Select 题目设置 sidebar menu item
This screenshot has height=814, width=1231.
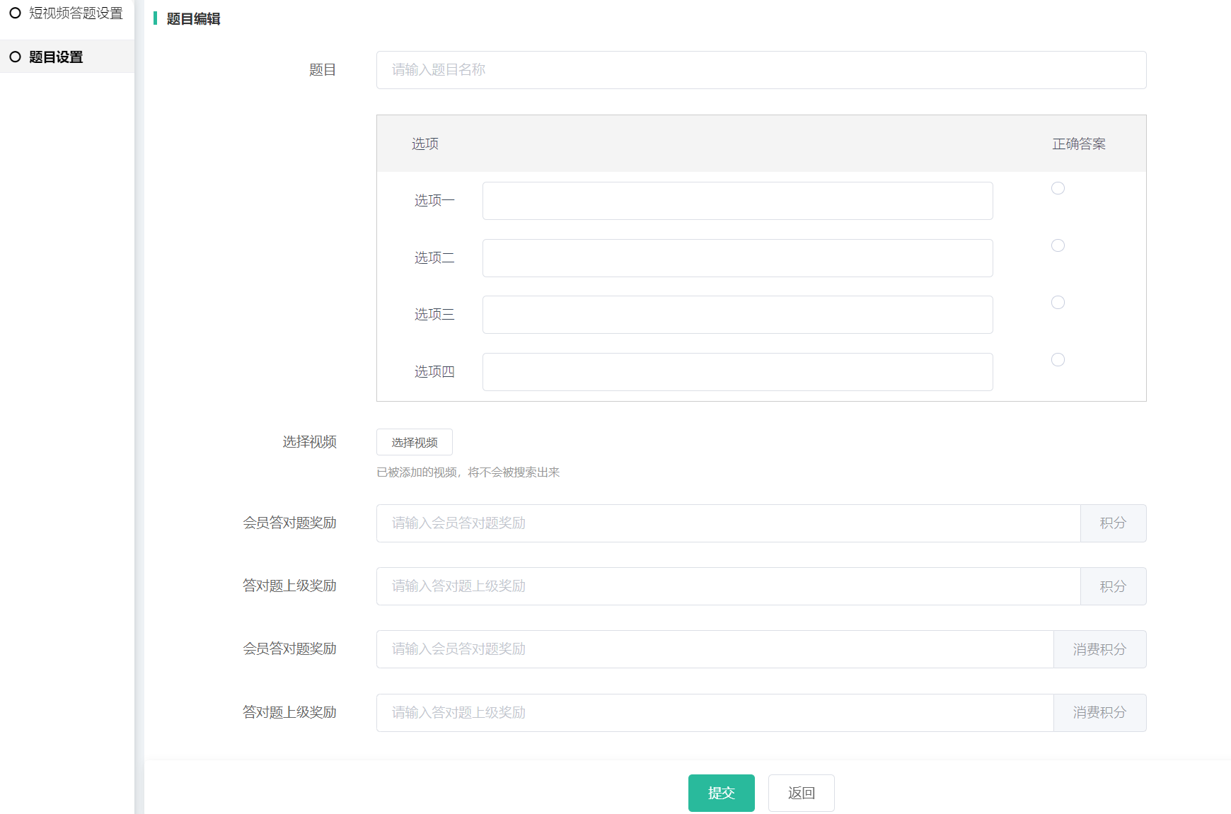(x=56, y=57)
